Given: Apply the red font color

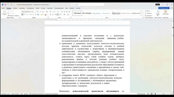Looking at the screenshot, I should coord(45,15).
